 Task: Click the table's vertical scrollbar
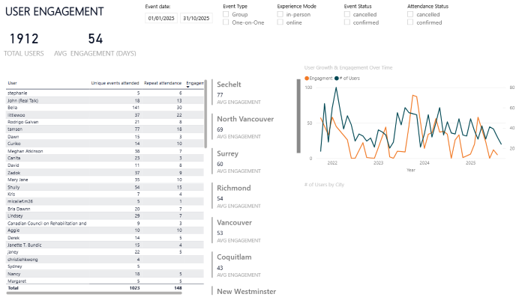tap(205, 105)
